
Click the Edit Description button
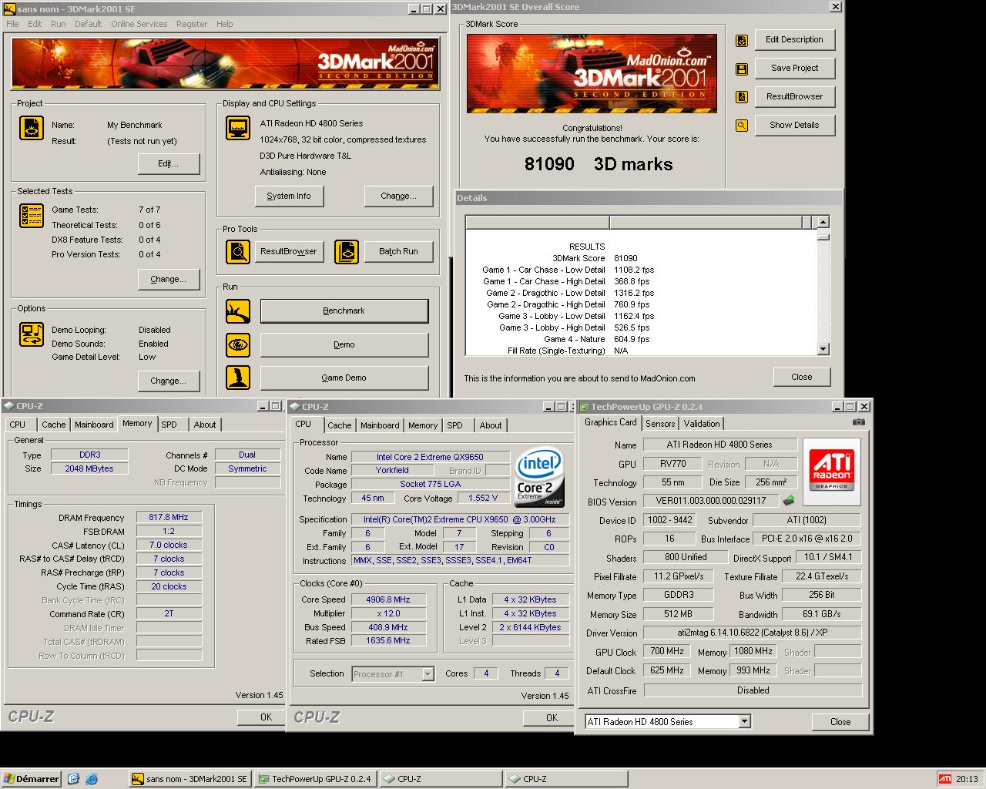coord(794,40)
